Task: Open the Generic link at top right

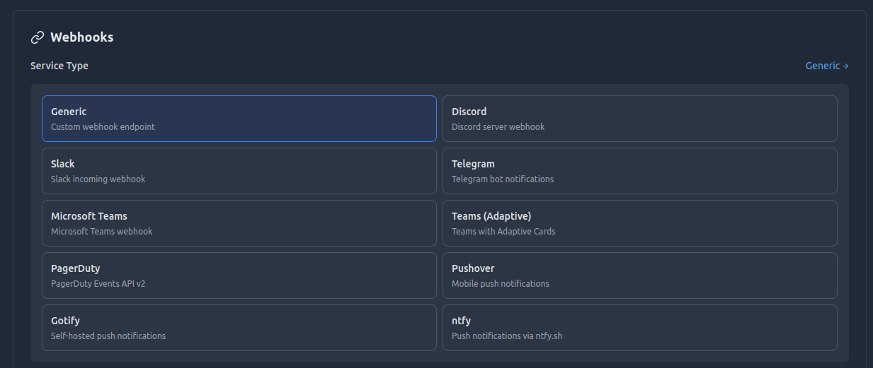Action: point(823,66)
